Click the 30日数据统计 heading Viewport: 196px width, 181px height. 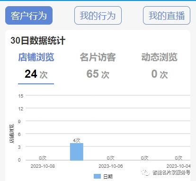pos(38,40)
